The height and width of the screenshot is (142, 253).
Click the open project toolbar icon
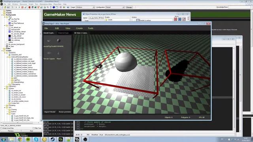5,7
